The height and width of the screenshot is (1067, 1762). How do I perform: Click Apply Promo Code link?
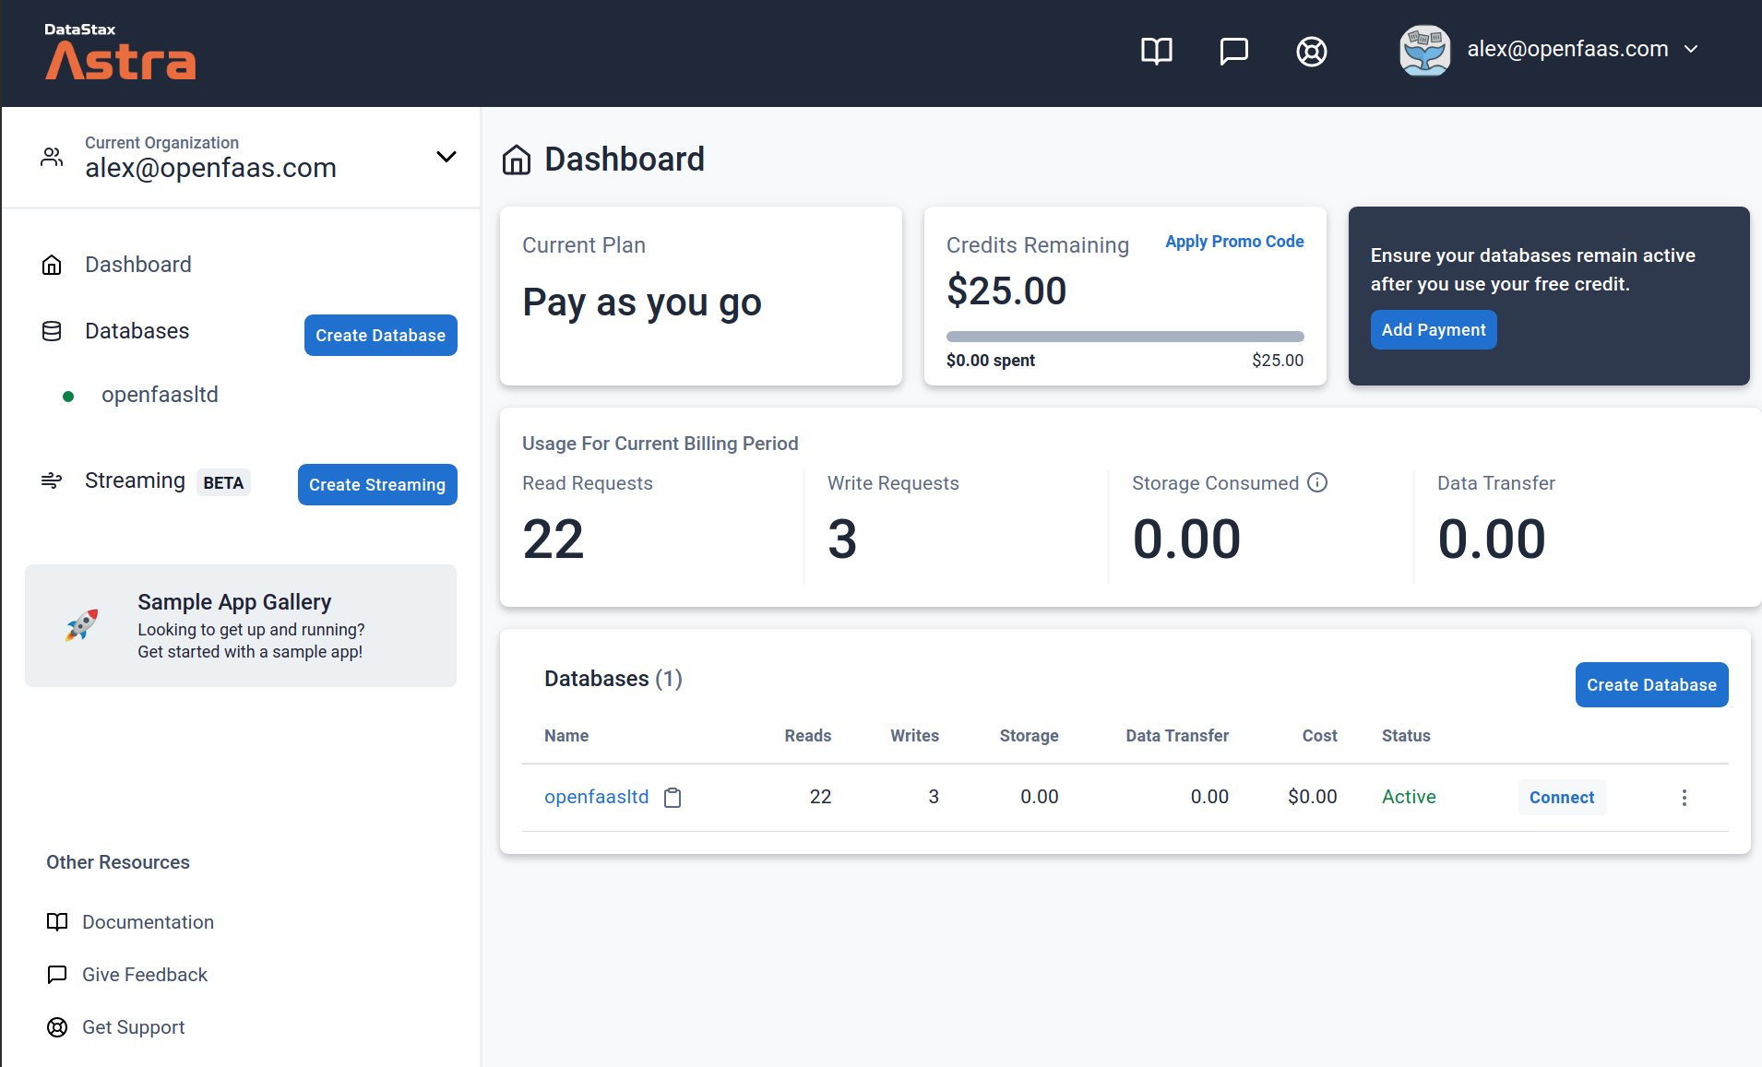pos(1233,242)
